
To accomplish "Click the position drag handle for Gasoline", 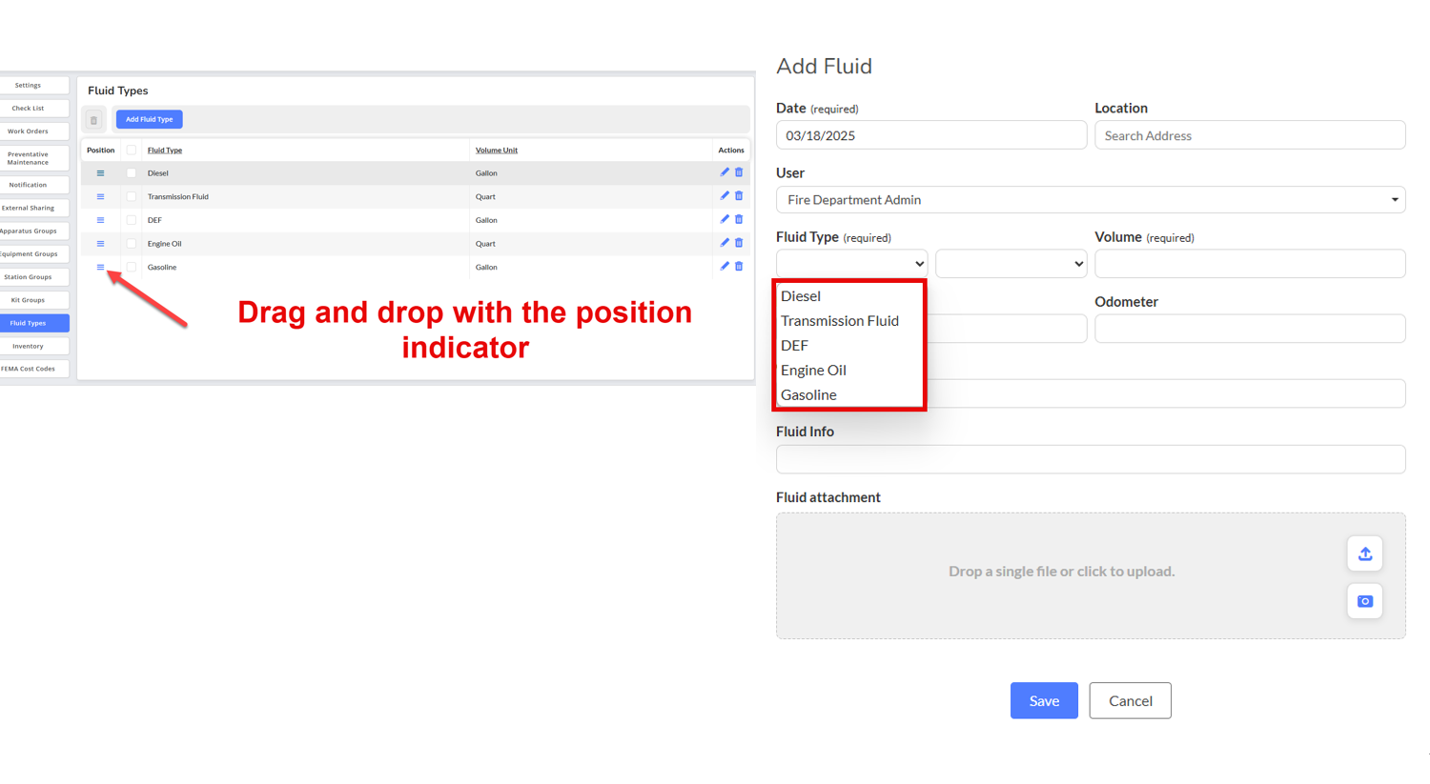I will [100, 267].
